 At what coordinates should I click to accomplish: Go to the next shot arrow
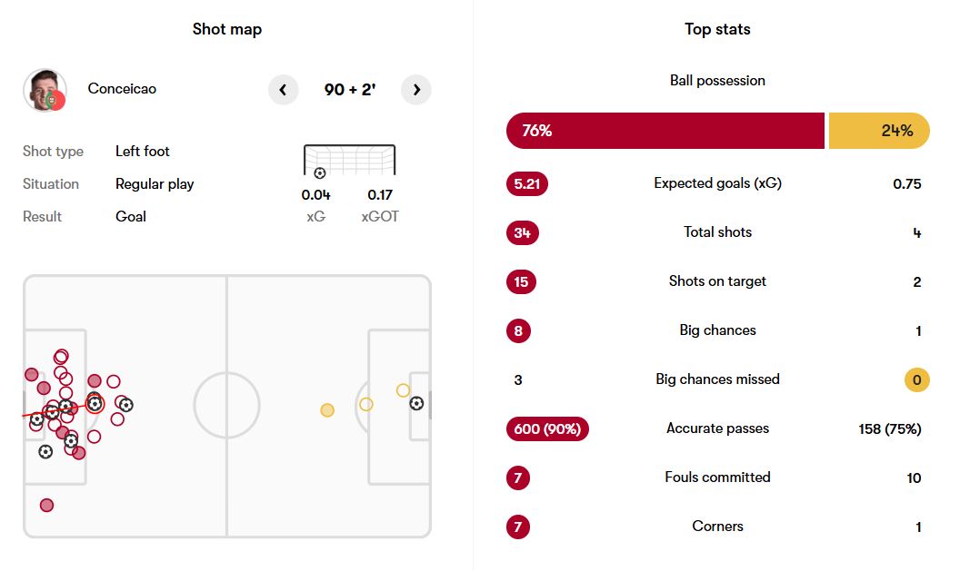click(x=416, y=90)
